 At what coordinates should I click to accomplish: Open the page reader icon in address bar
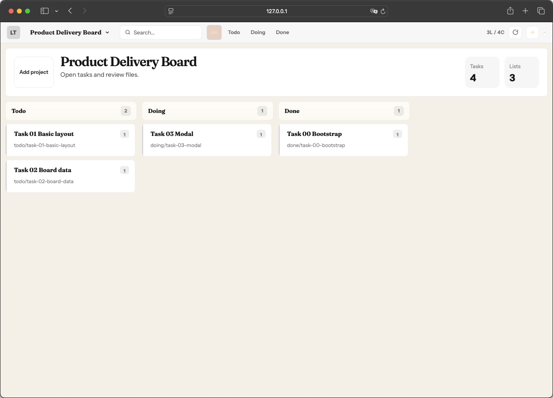tap(171, 11)
